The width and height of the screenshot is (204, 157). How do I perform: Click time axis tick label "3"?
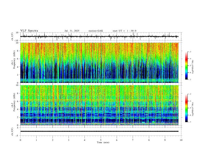click(69, 140)
